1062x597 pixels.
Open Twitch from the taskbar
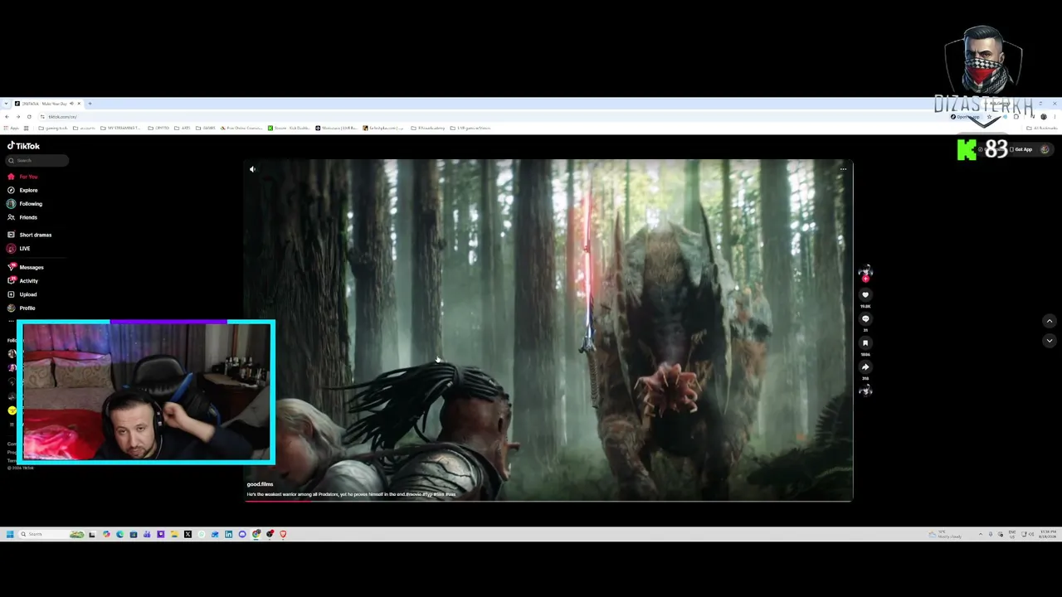(x=160, y=534)
